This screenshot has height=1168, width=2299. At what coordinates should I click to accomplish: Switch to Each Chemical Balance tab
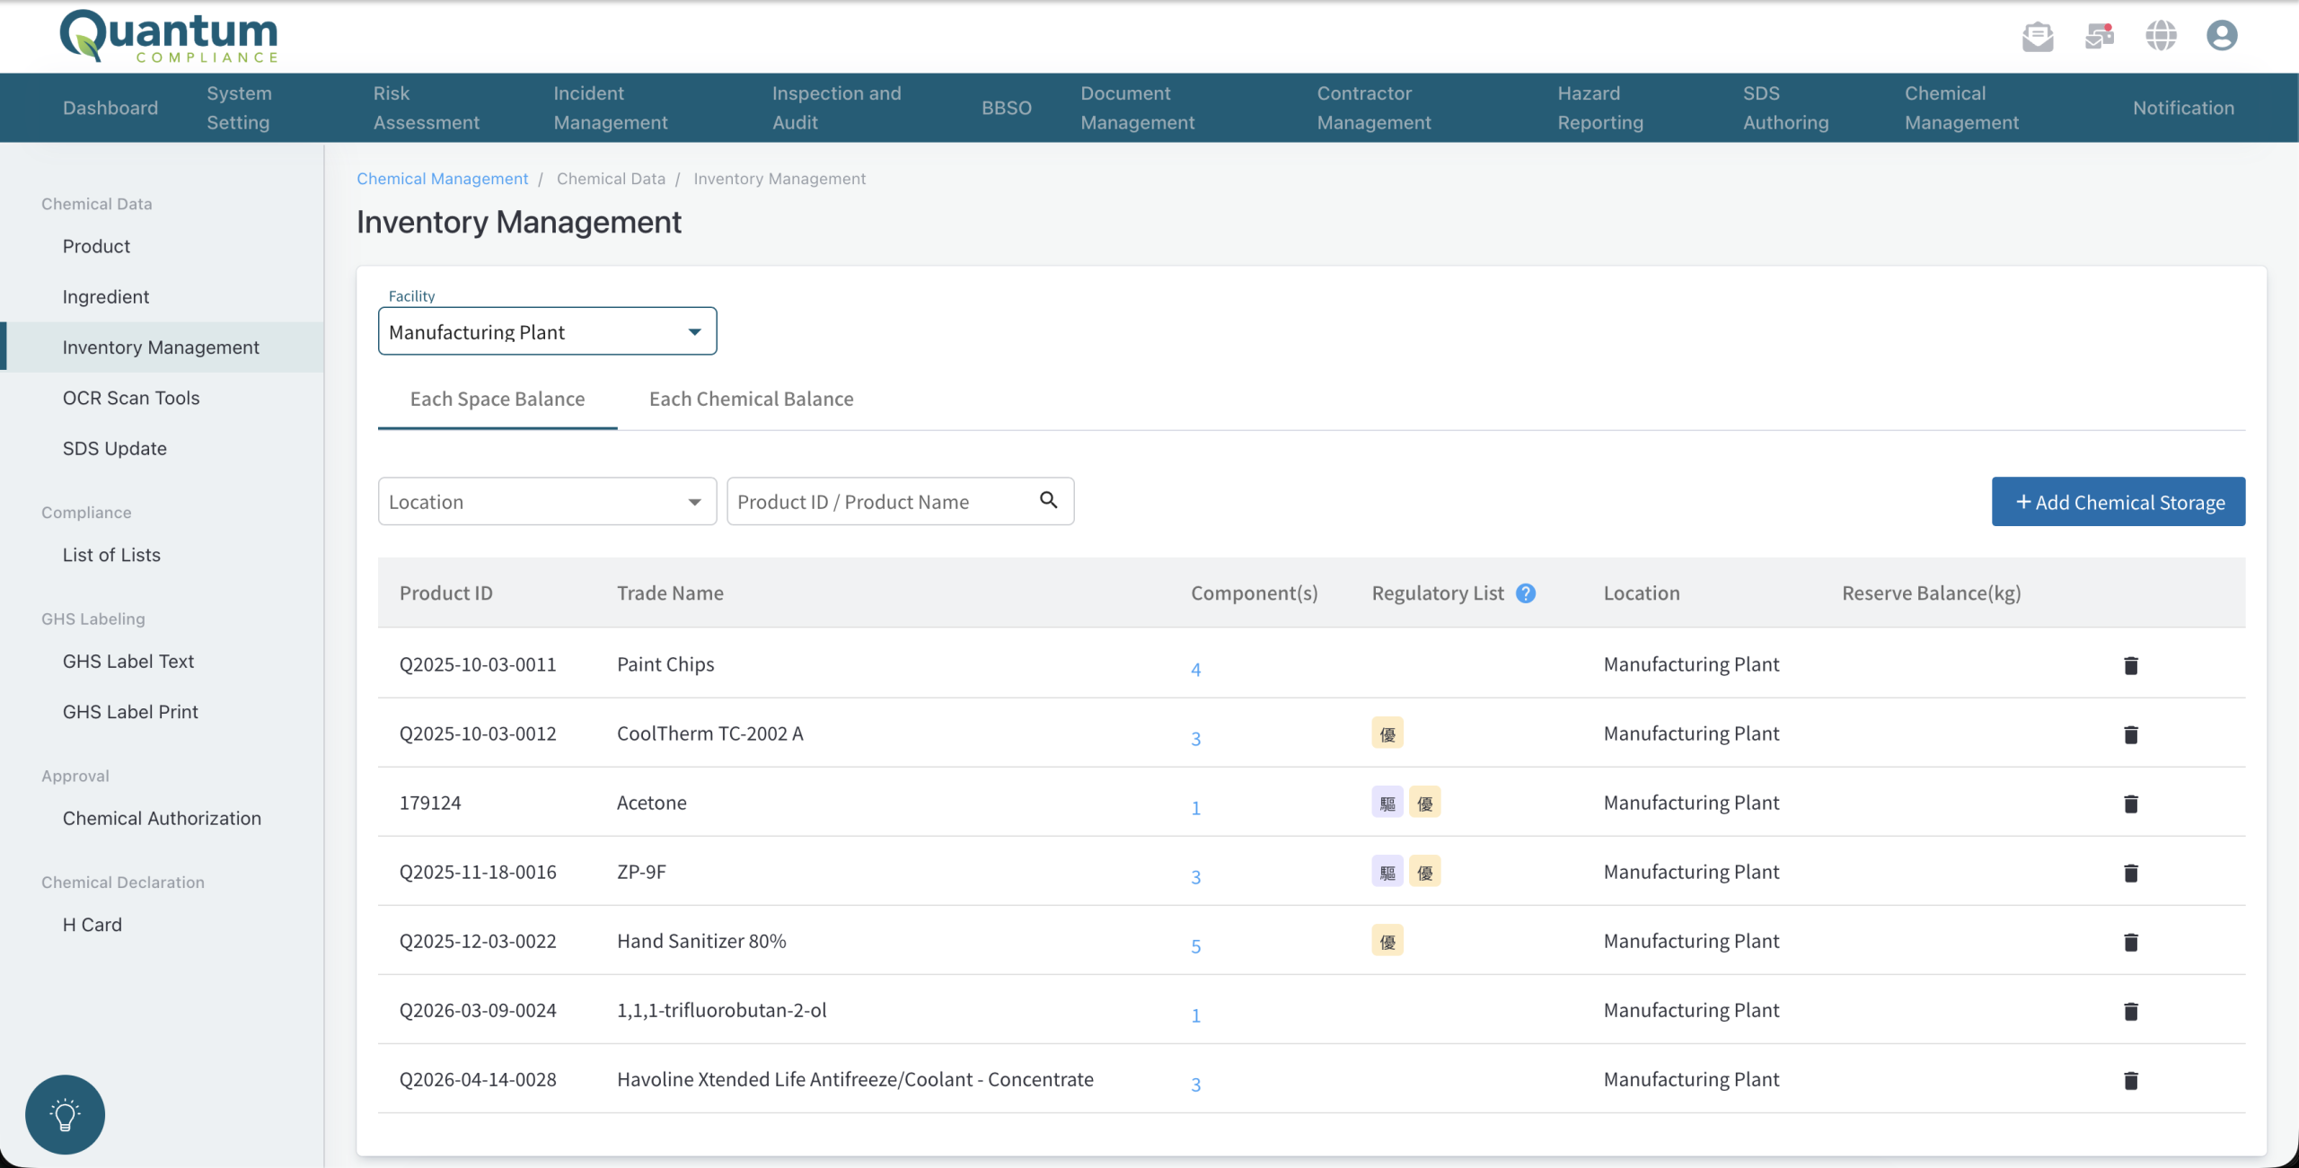click(x=751, y=399)
